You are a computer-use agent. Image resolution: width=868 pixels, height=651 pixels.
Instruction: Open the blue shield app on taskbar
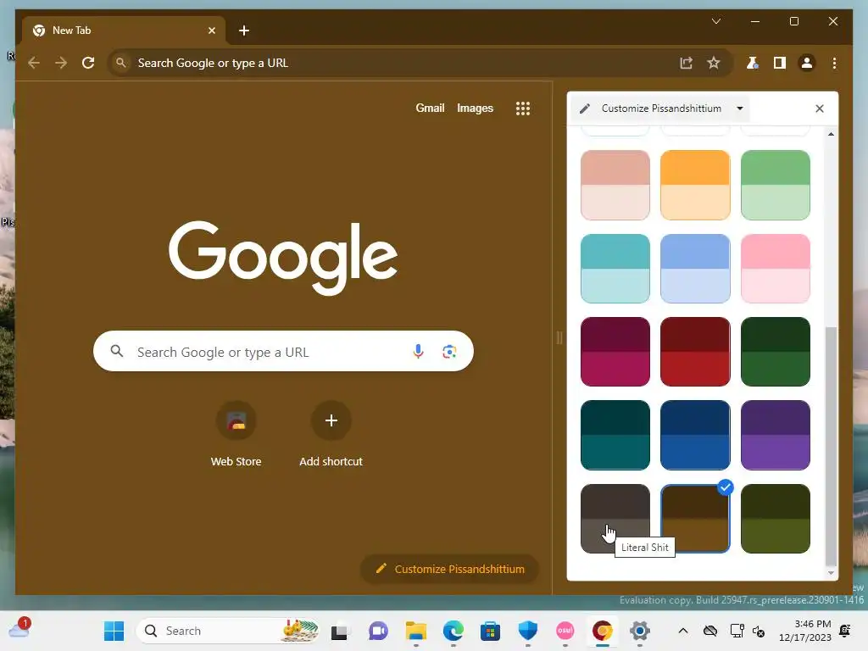(527, 631)
